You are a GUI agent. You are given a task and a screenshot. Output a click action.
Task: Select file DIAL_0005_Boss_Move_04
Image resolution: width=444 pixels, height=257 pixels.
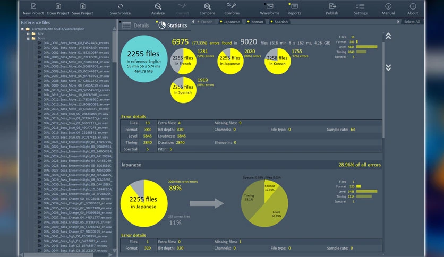76,66
